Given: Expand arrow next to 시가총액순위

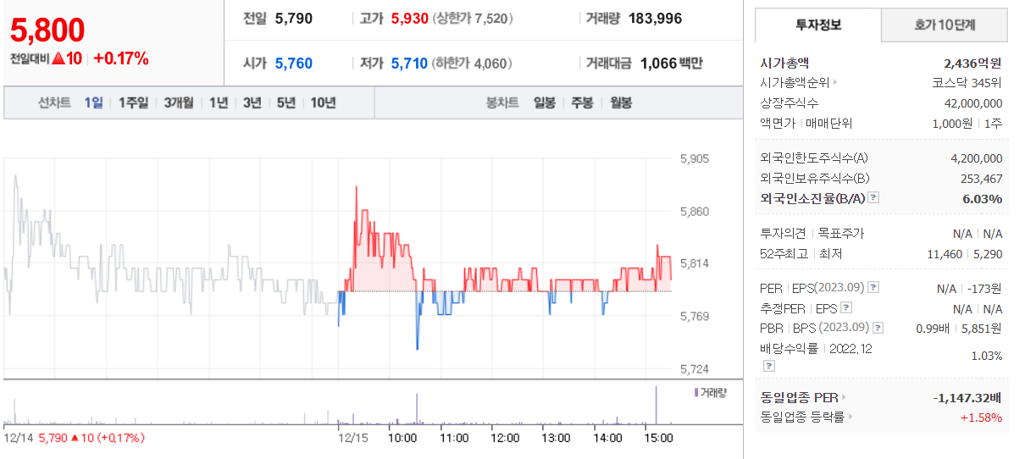Looking at the screenshot, I should (x=835, y=83).
